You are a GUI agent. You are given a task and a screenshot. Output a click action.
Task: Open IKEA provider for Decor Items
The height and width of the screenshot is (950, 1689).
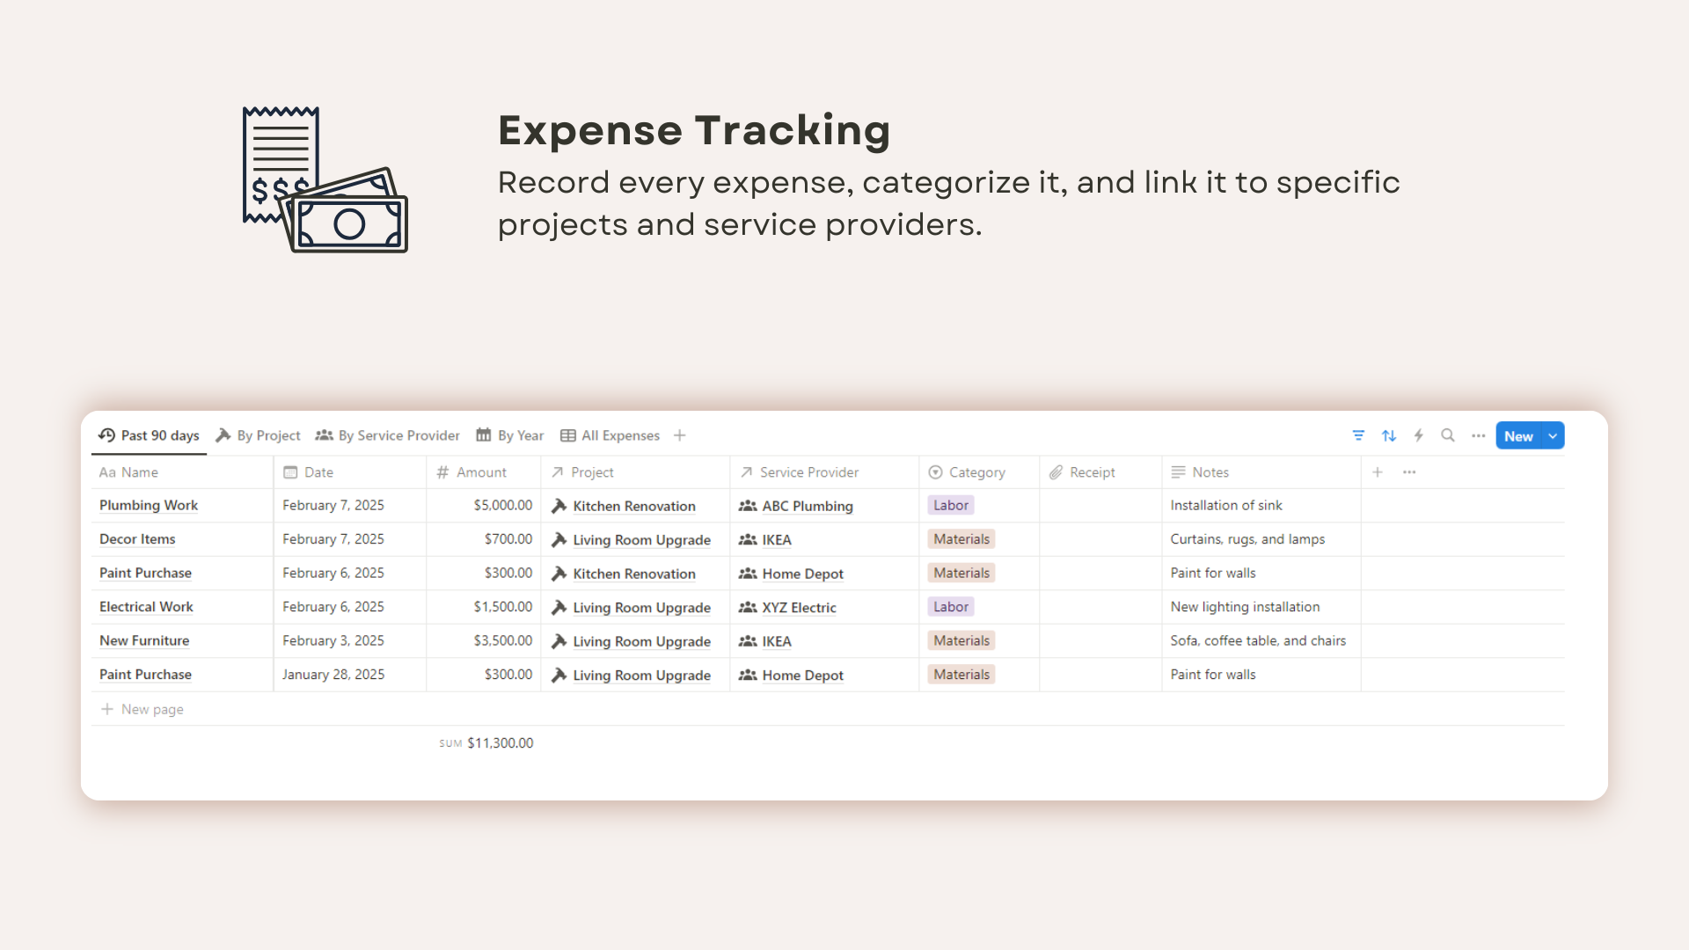pyautogui.click(x=777, y=540)
